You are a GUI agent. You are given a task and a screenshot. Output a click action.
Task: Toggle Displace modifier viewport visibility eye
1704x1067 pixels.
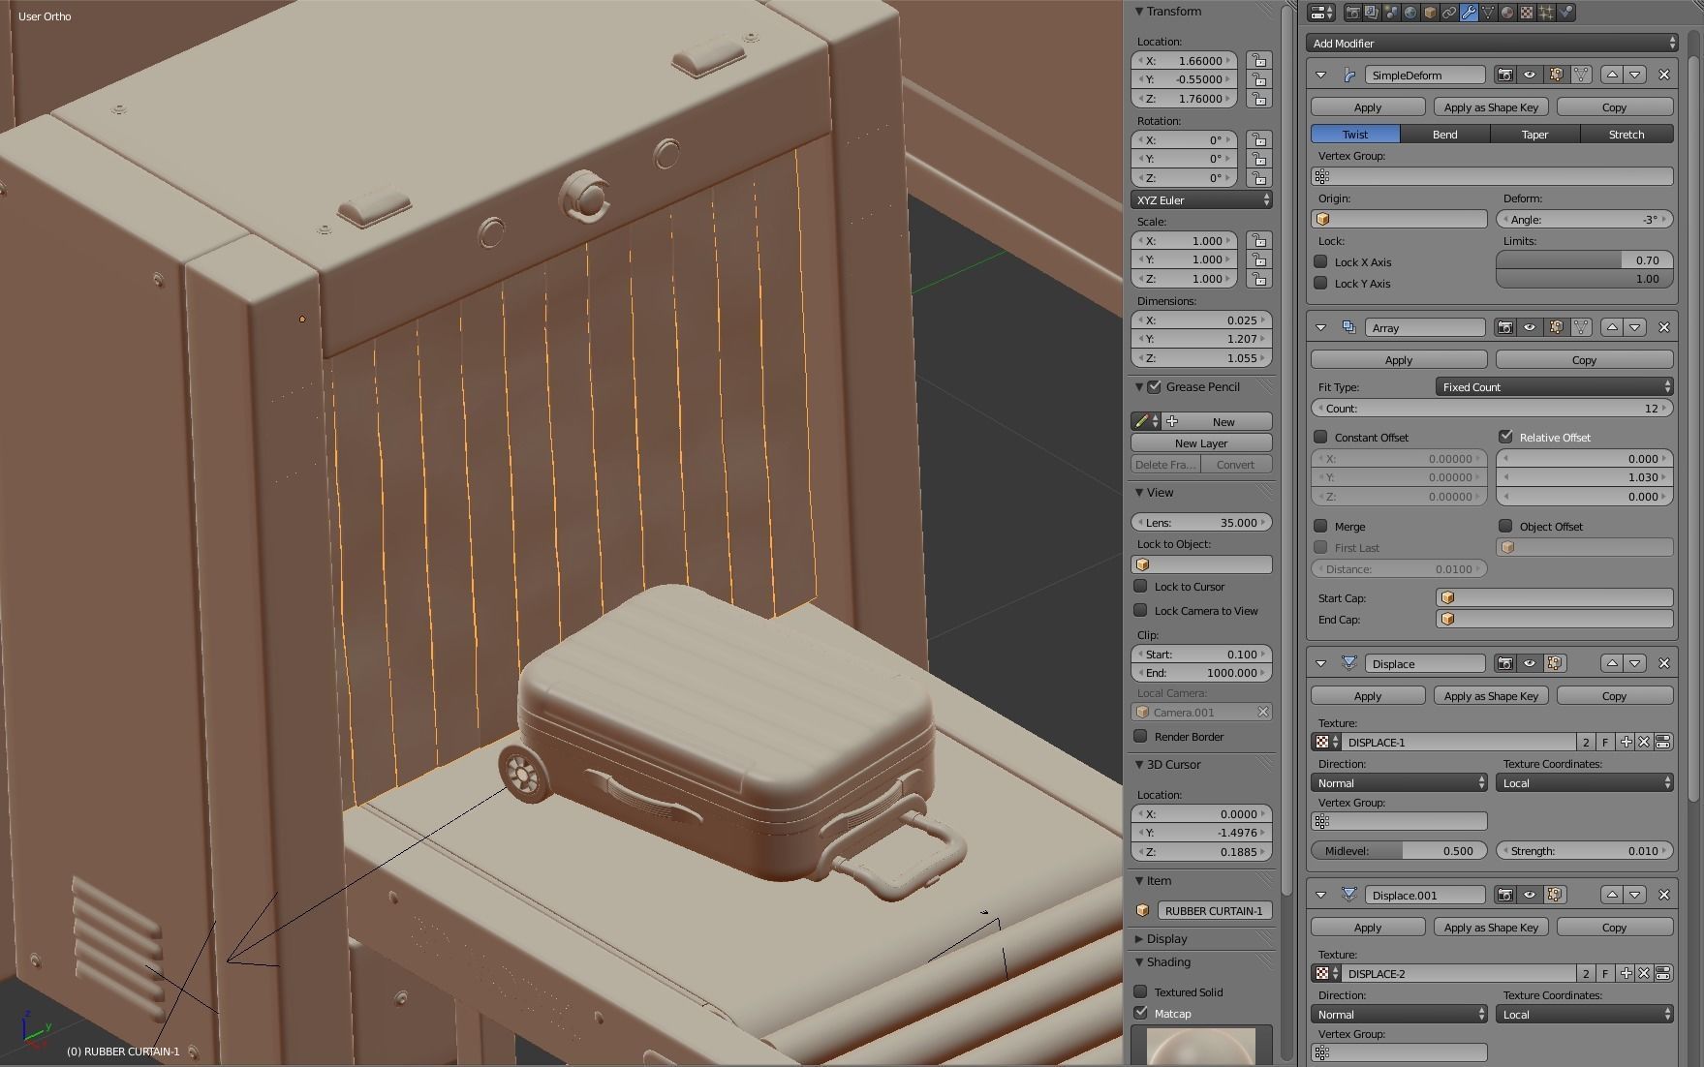[x=1530, y=663]
